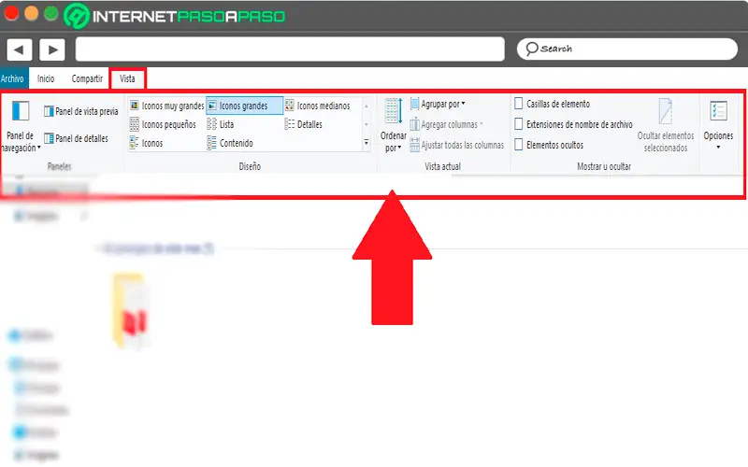Enable Extensiones de nombre de archivo checkbox
Viewport: 748px width, 467px height.
coord(519,124)
